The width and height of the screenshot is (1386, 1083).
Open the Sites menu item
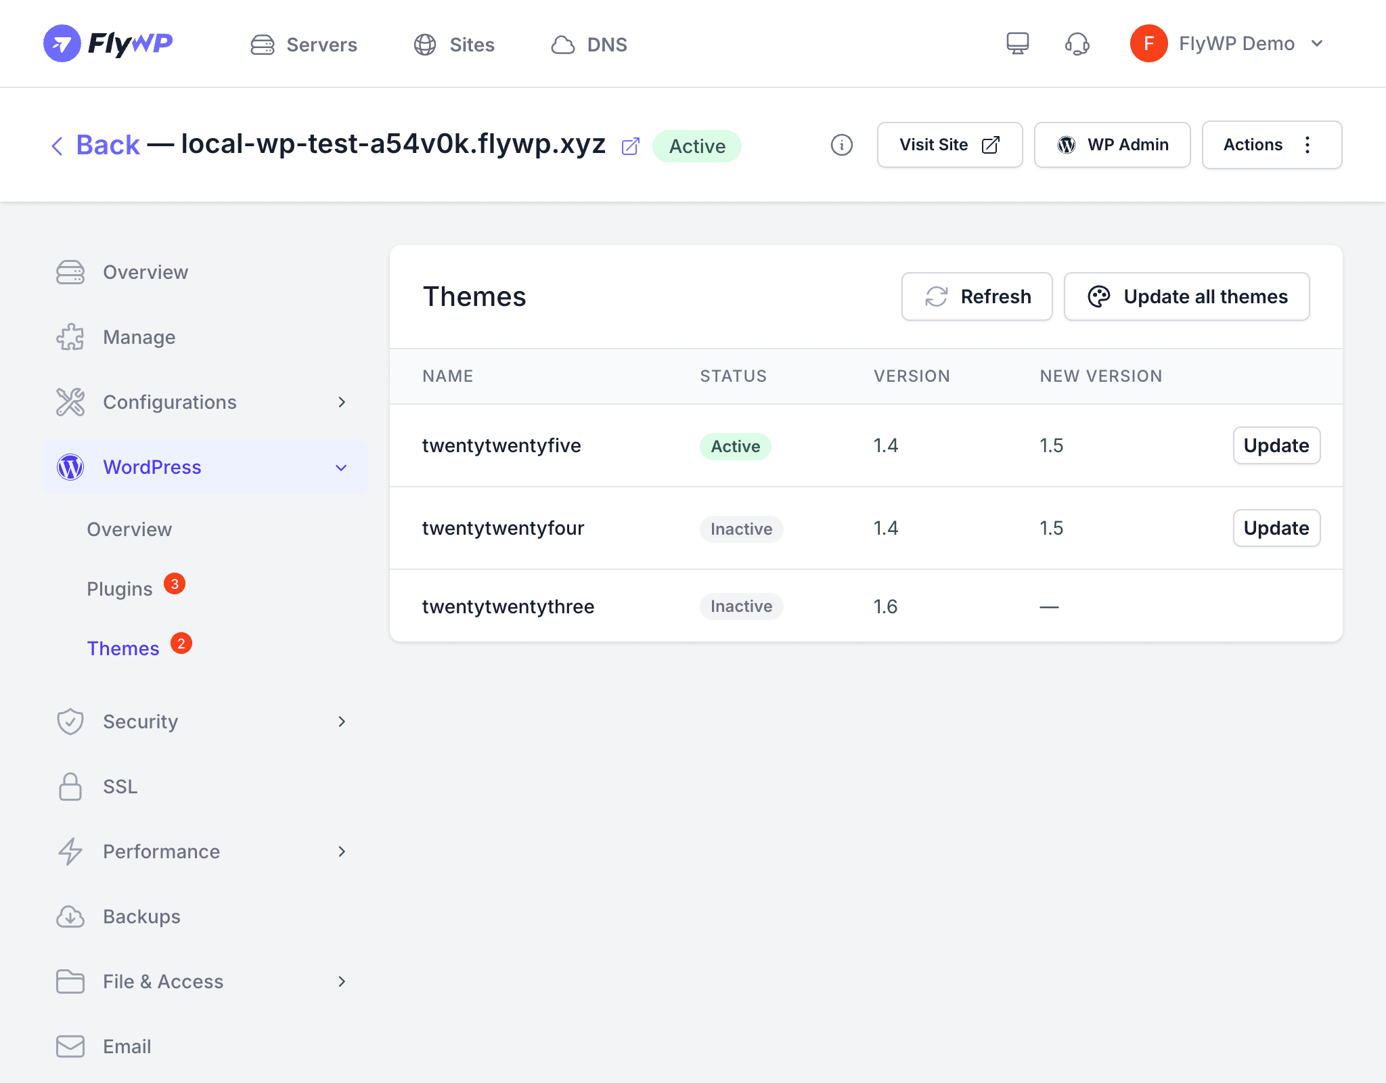coord(454,45)
